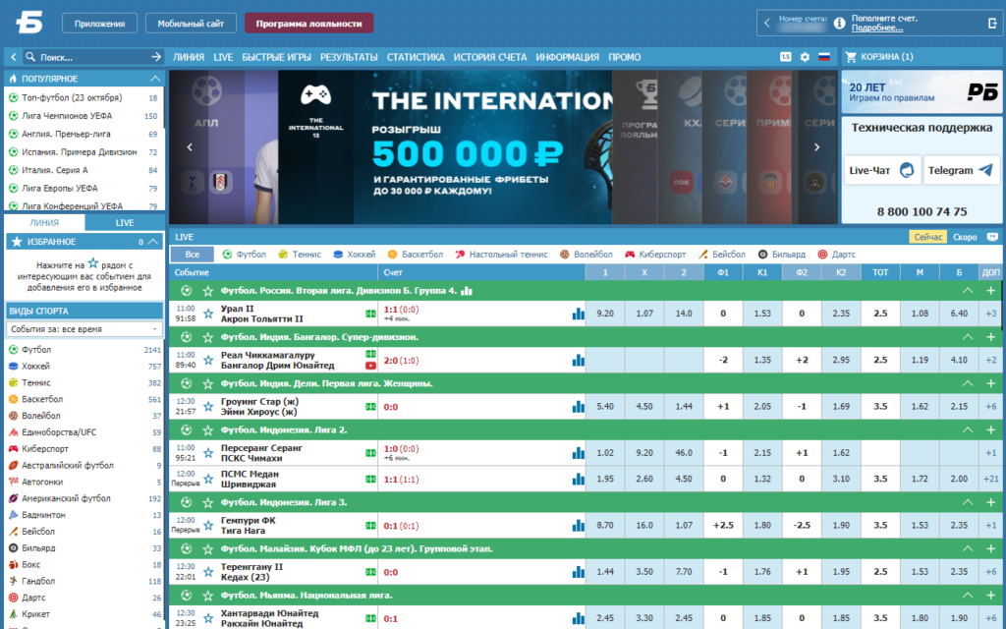This screenshot has height=629, width=1006.
Task: Collapse the Популярное section
Action: 154,79
